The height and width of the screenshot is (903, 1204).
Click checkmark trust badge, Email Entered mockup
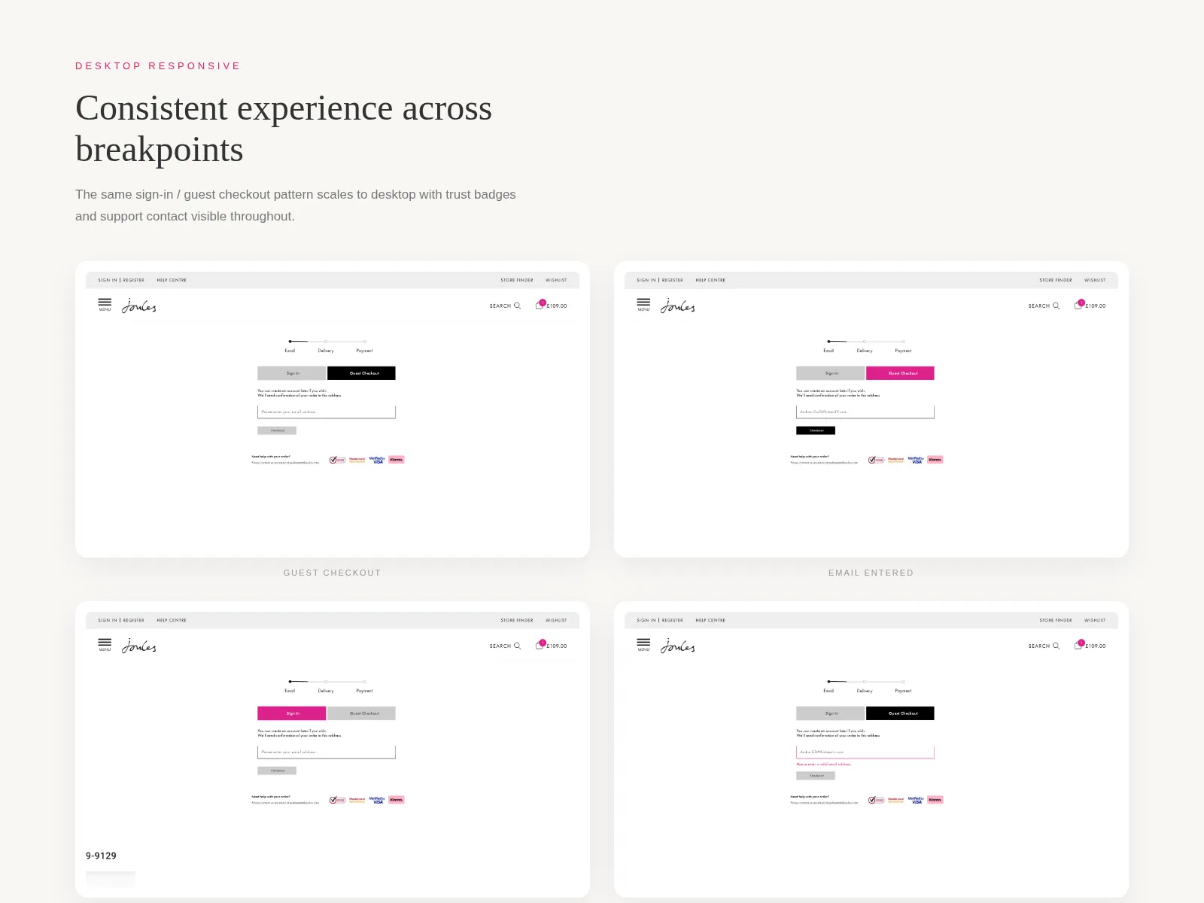(x=876, y=460)
